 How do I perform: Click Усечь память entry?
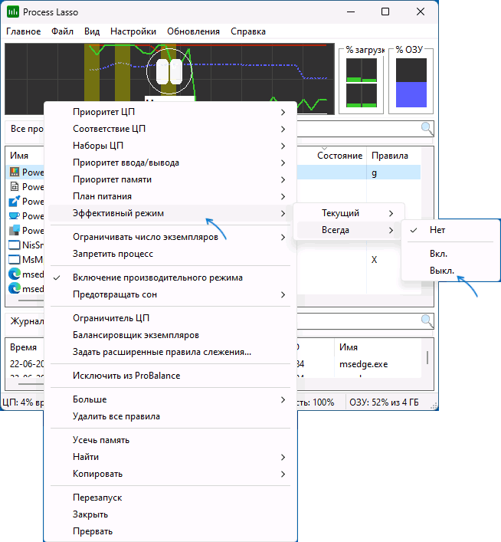tap(171, 440)
